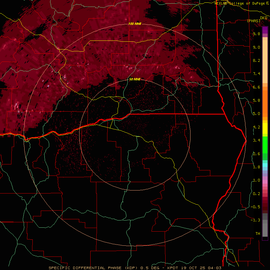The height and width of the screenshot is (270, 270).
Task: Click the KPDT station identifier in the caption
Action: [173, 268]
